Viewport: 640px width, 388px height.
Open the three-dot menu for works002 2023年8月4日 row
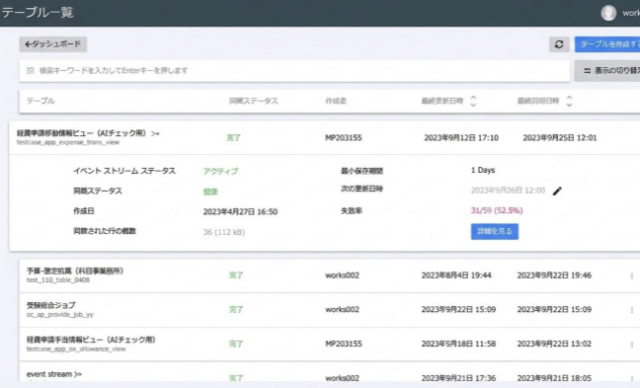pyautogui.click(x=632, y=275)
